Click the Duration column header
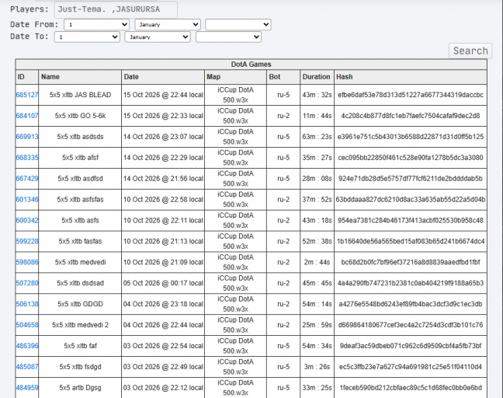 (317, 77)
